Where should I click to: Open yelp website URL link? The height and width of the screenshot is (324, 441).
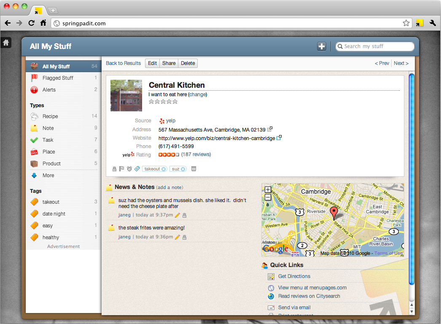(217, 138)
